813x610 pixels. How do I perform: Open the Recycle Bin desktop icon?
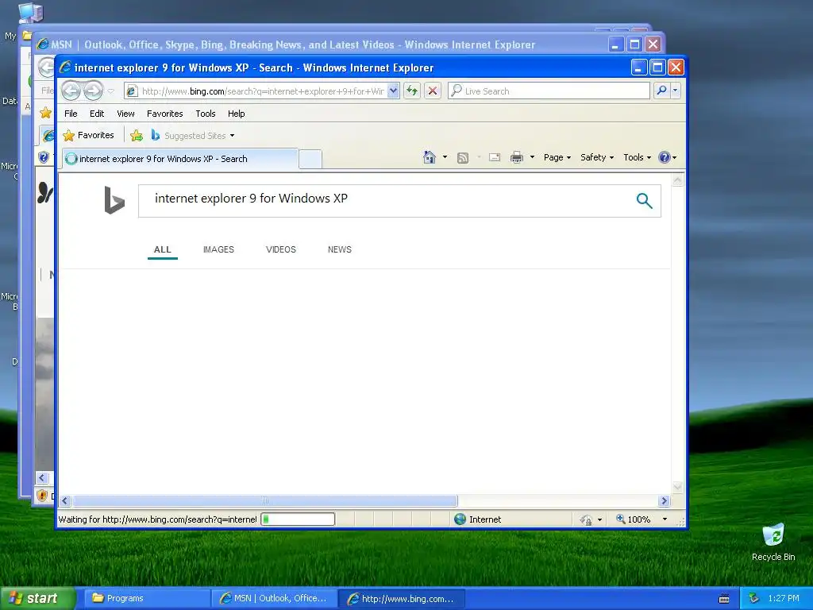(x=773, y=542)
